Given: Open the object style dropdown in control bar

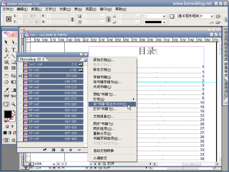Looking at the screenshot, I should (212, 16).
